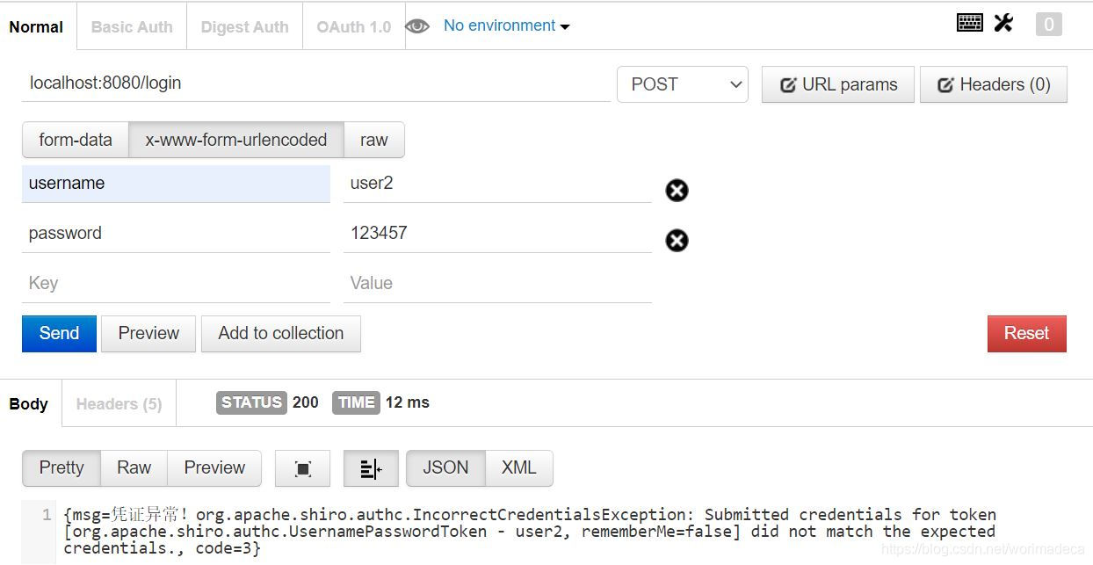This screenshot has height=565, width=1093.
Task: Click the notification counter badge
Action: [1048, 24]
